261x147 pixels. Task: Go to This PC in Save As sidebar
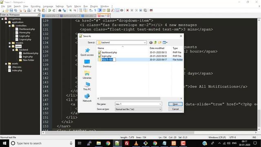(x=87, y=86)
